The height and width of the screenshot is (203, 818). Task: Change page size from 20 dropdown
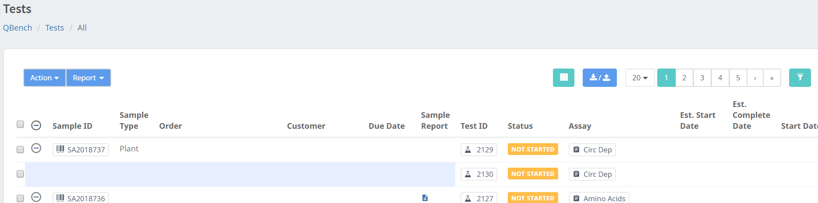pyautogui.click(x=640, y=78)
